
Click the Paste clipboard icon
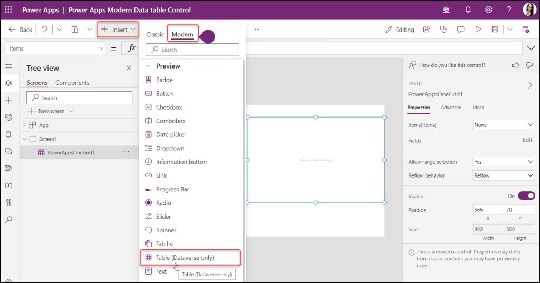(75, 30)
